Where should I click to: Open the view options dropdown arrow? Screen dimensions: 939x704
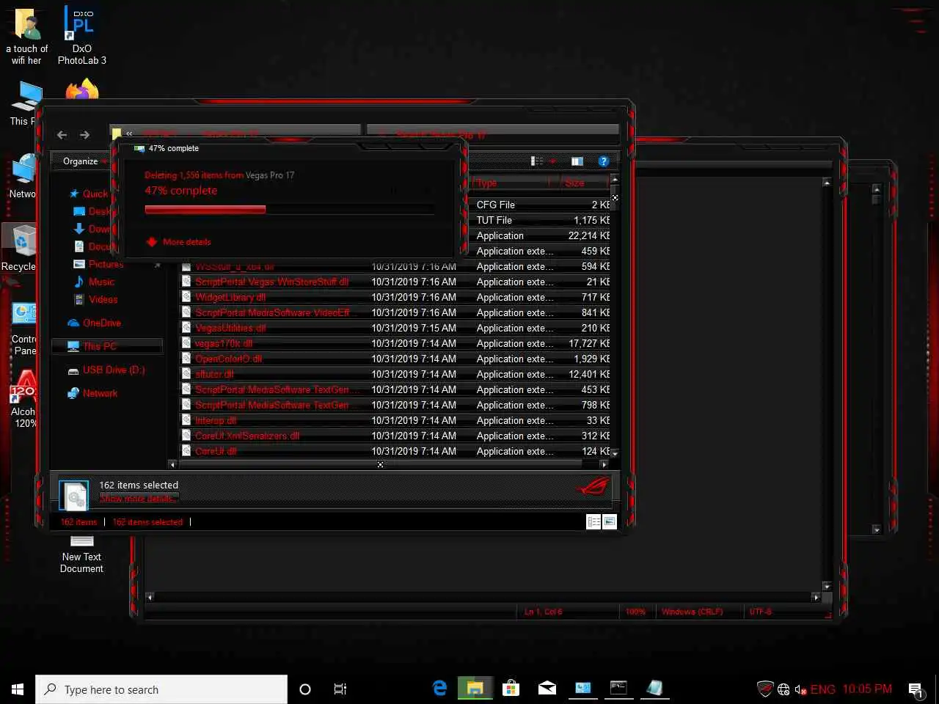point(552,161)
